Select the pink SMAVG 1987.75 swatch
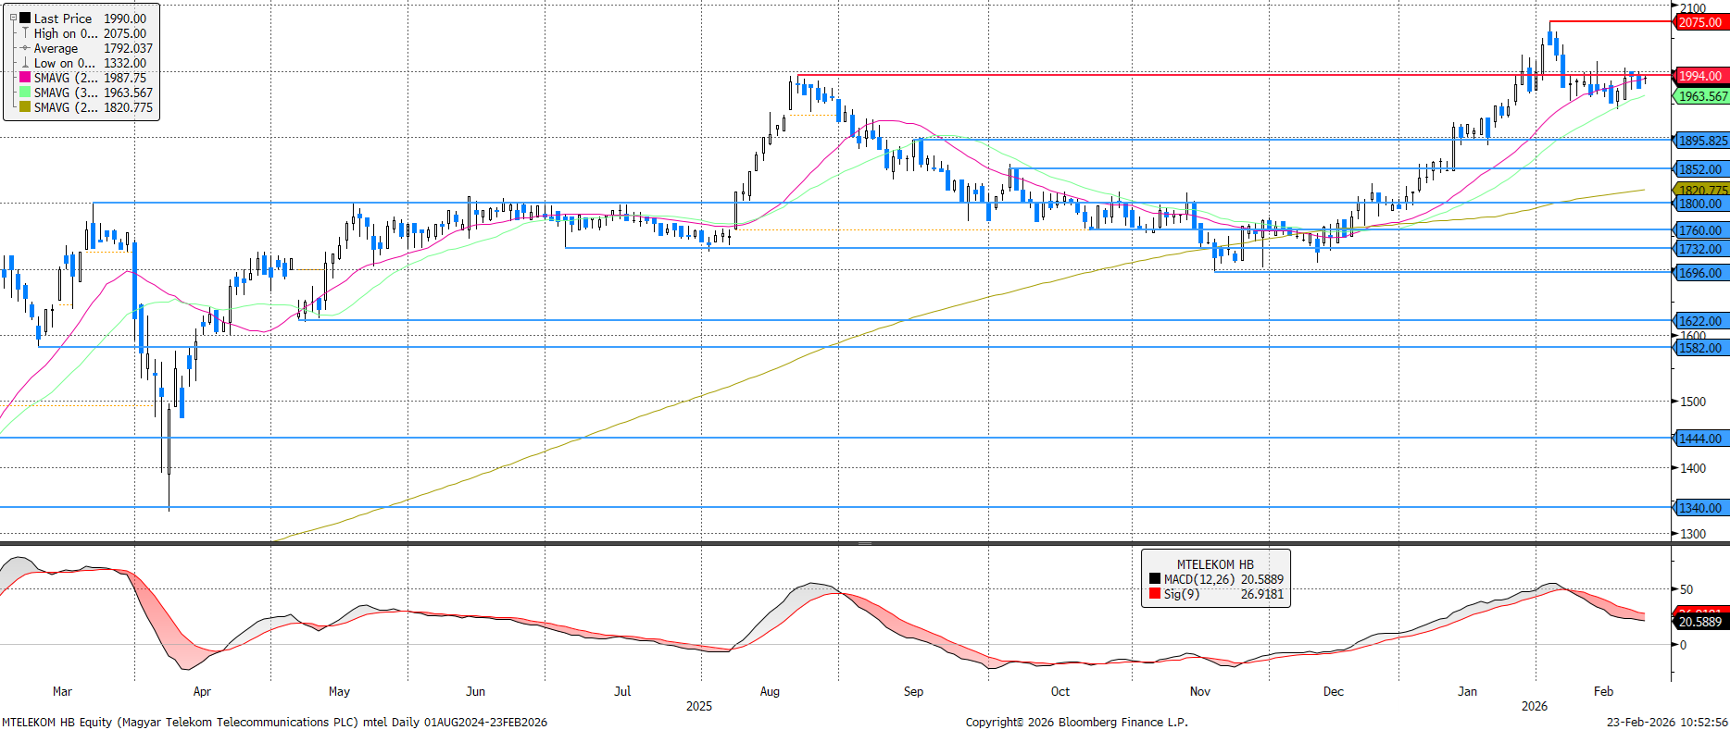 point(25,78)
